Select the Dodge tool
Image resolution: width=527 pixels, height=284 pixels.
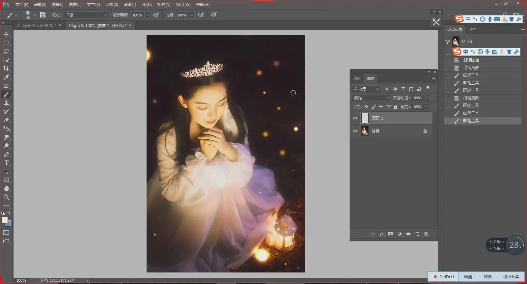6,146
